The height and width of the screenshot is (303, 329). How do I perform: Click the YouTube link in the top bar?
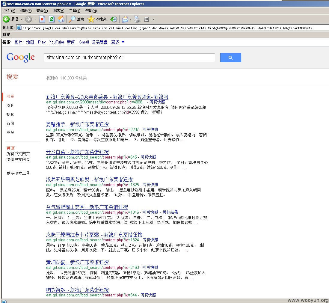pos(56,42)
